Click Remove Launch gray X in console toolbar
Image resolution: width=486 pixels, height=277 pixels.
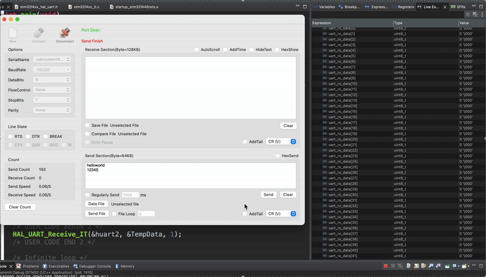click(392, 266)
